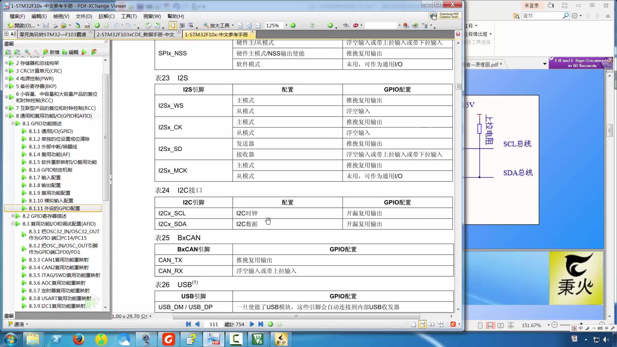Jump to first page button
617x347 pixels.
click(x=188, y=324)
